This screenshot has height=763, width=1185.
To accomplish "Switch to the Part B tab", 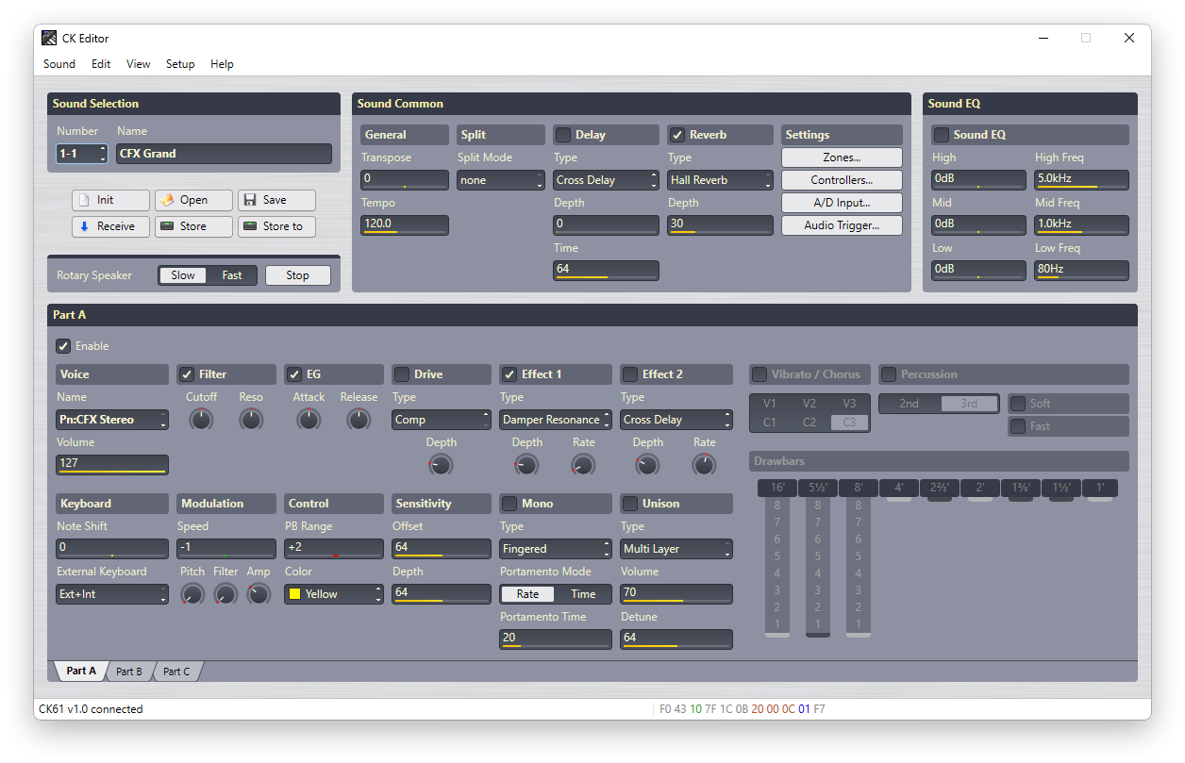I will (x=128, y=672).
